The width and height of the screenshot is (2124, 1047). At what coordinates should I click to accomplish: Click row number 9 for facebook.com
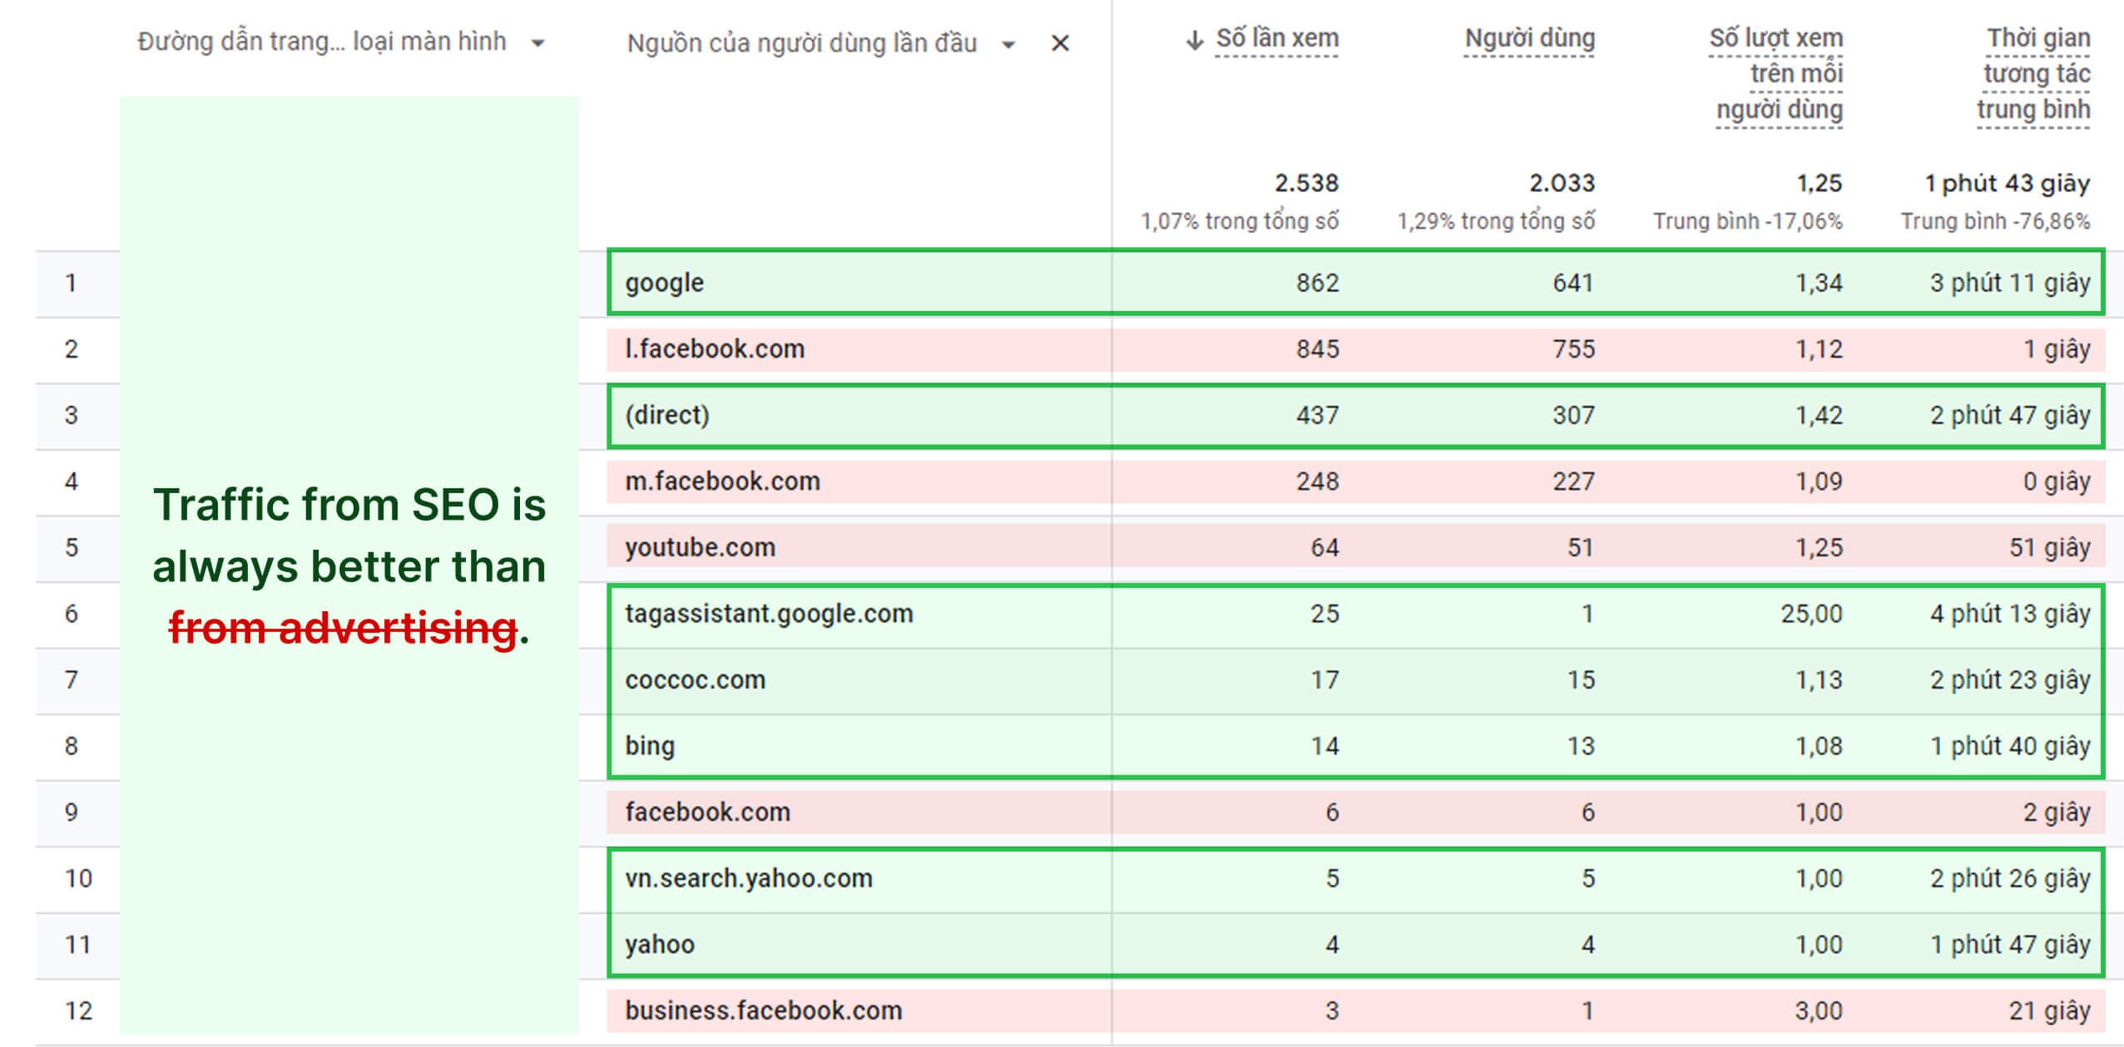coord(72,812)
